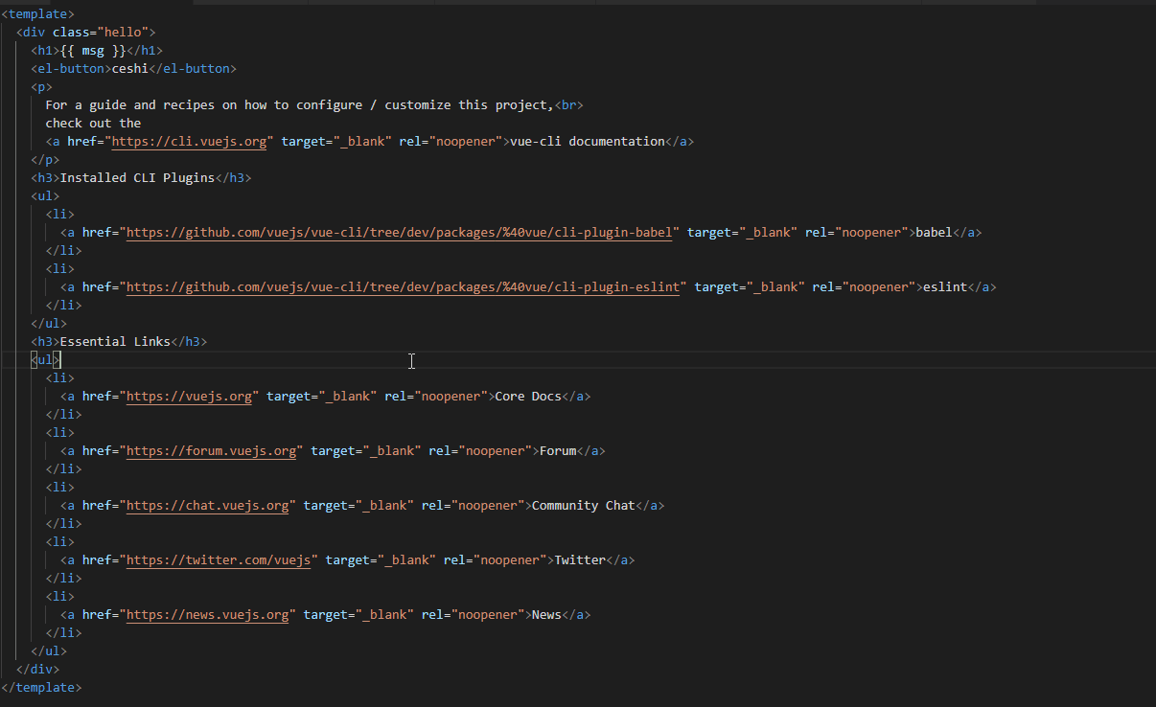Click the highlighted <ul> tag under Essential Links
This screenshot has width=1156, height=707.
45,359
